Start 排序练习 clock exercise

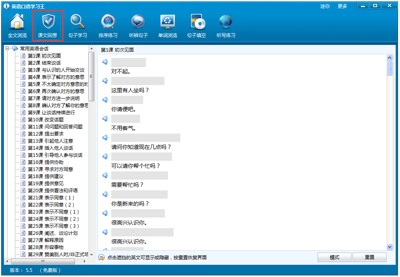click(108, 26)
